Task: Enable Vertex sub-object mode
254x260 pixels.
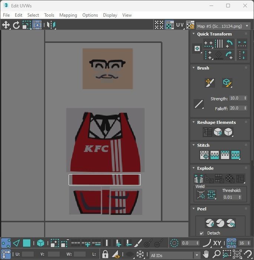Action: 6,243
